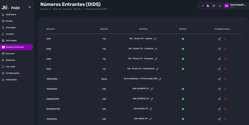
Task: Switch to light theme sun toggle
Action: tap(203, 6)
